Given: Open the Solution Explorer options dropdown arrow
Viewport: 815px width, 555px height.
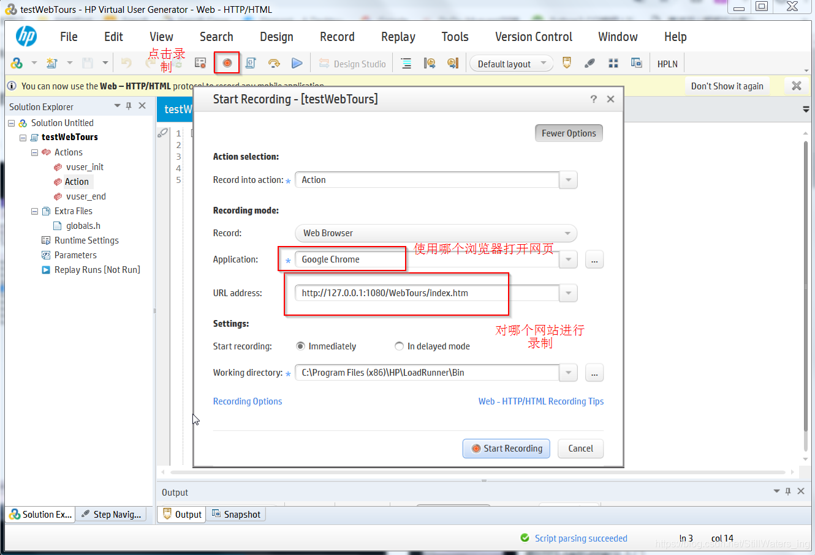Looking at the screenshot, I should click(117, 106).
